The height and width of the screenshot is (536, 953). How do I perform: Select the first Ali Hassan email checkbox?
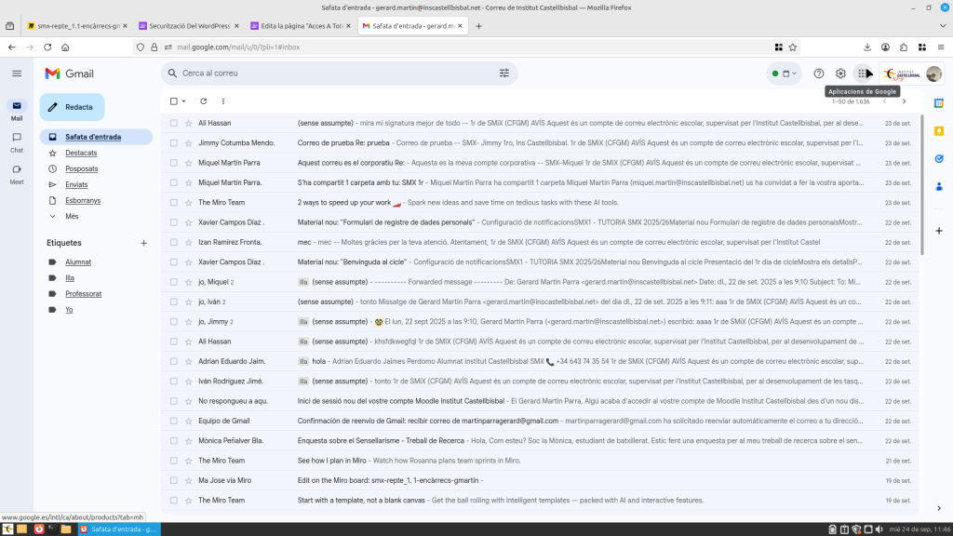(x=174, y=123)
